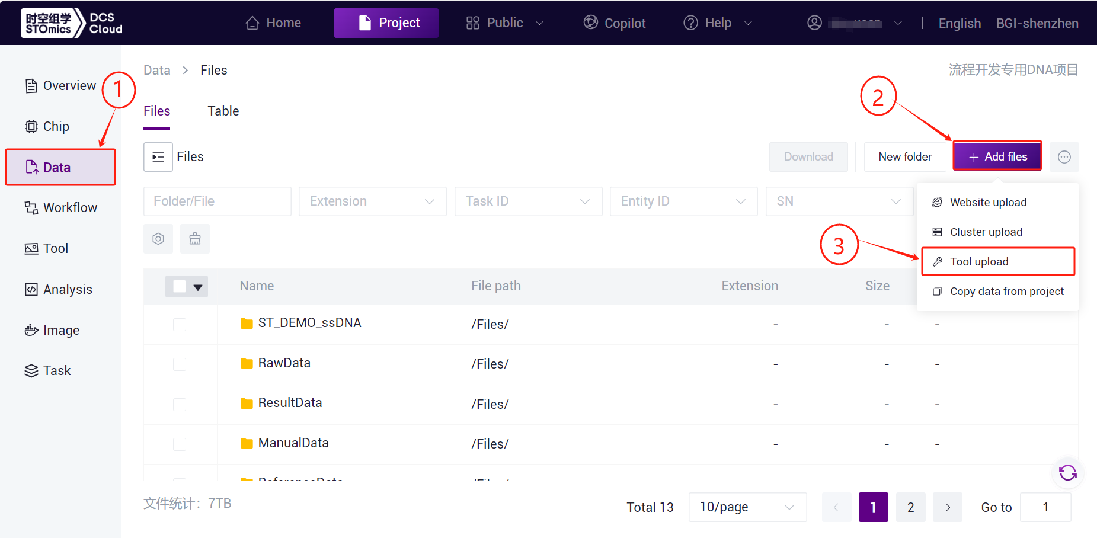Switch to the Files tab

click(157, 111)
